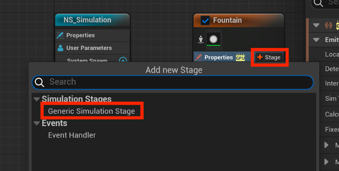Click the User Parameters person icon
This screenshot has height=171, width=339.
60,48
